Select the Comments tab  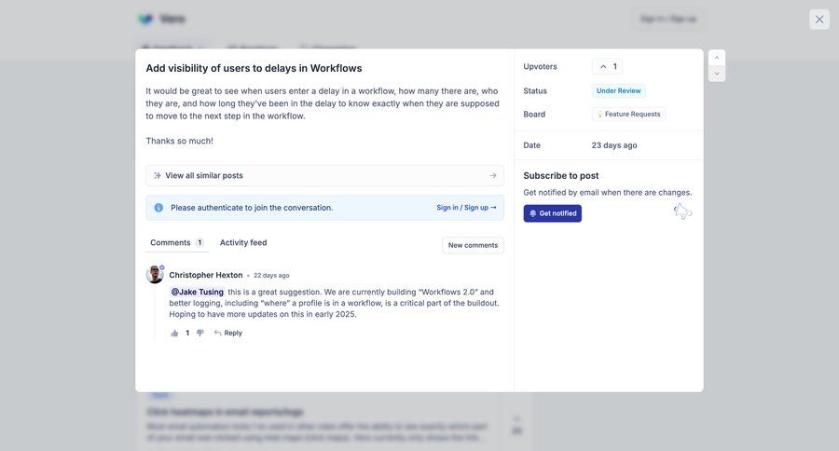[x=171, y=242]
